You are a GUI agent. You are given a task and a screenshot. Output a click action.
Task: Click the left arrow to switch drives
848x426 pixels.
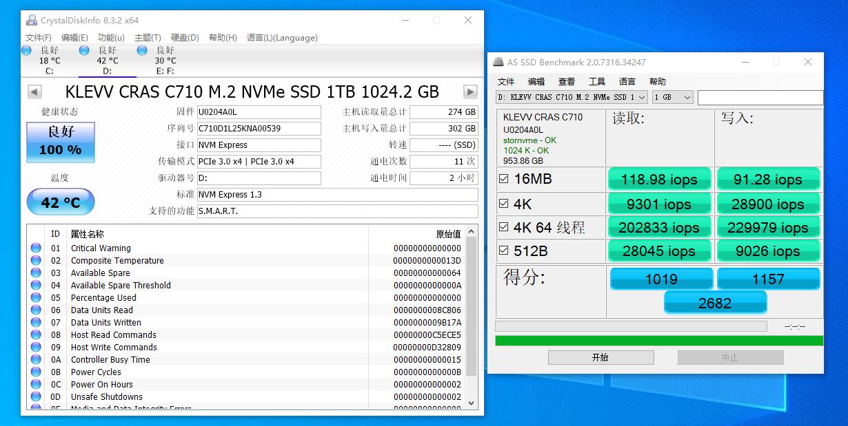33,92
